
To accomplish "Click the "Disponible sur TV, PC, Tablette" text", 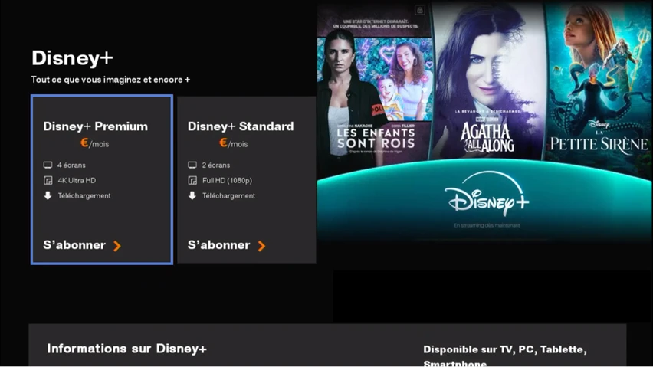I will (504, 349).
